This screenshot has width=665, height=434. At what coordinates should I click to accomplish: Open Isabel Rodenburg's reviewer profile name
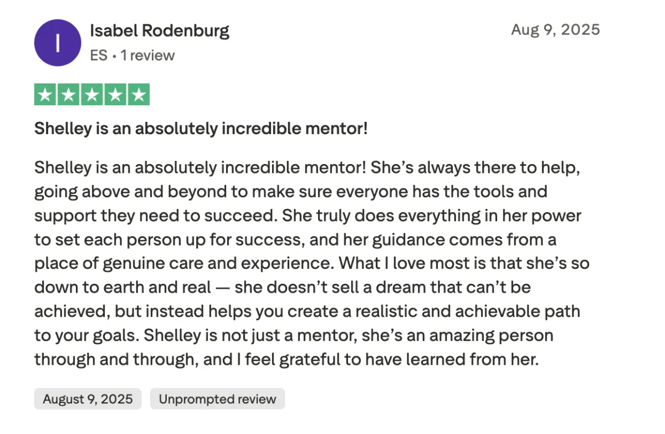pos(160,30)
